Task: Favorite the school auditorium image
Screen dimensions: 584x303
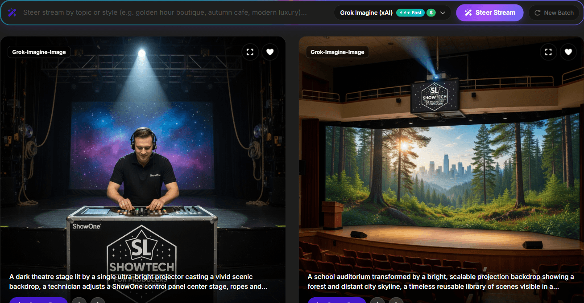Action: pyautogui.click(x=568, y=52)
